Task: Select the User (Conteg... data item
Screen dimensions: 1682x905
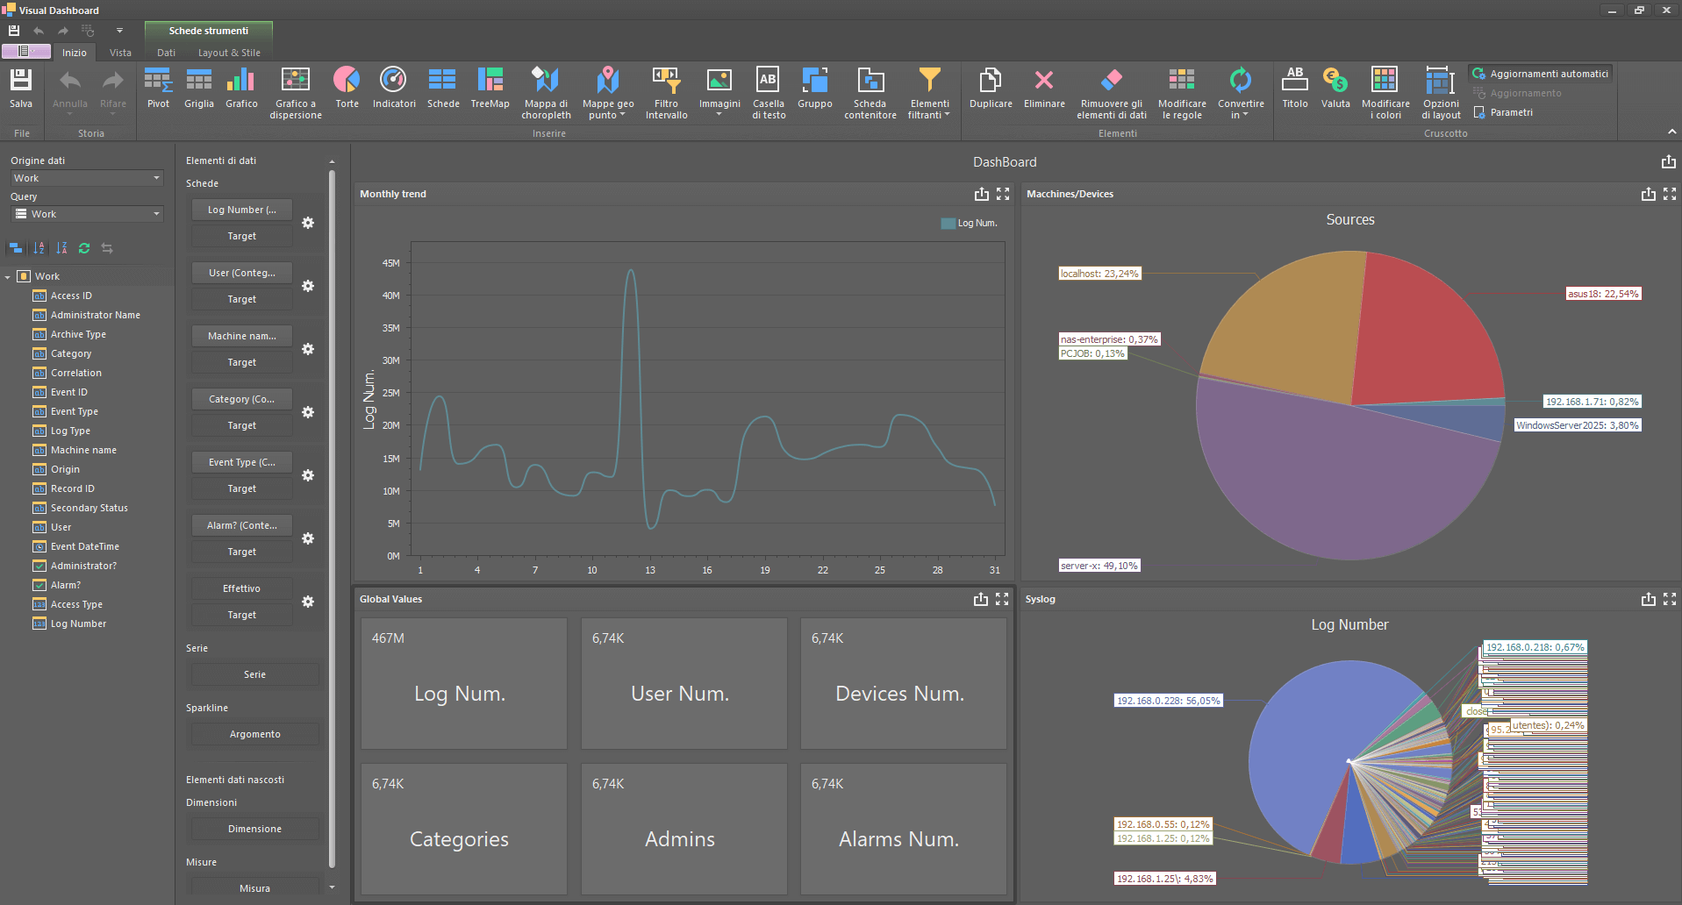Action: click(x=241, y=273)
